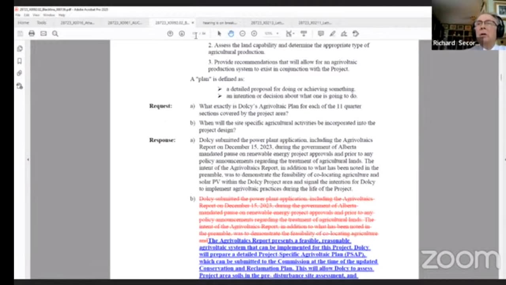Zoom out with minus icon
This screenshot has height=285, width=506.
[x=242, y=34]
